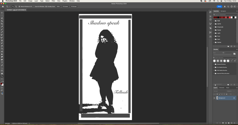Select the Move tool
Screen dimensions: 238x125
click(2, 13)
